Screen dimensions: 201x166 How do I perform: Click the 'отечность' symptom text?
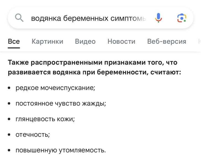[33, 135]
